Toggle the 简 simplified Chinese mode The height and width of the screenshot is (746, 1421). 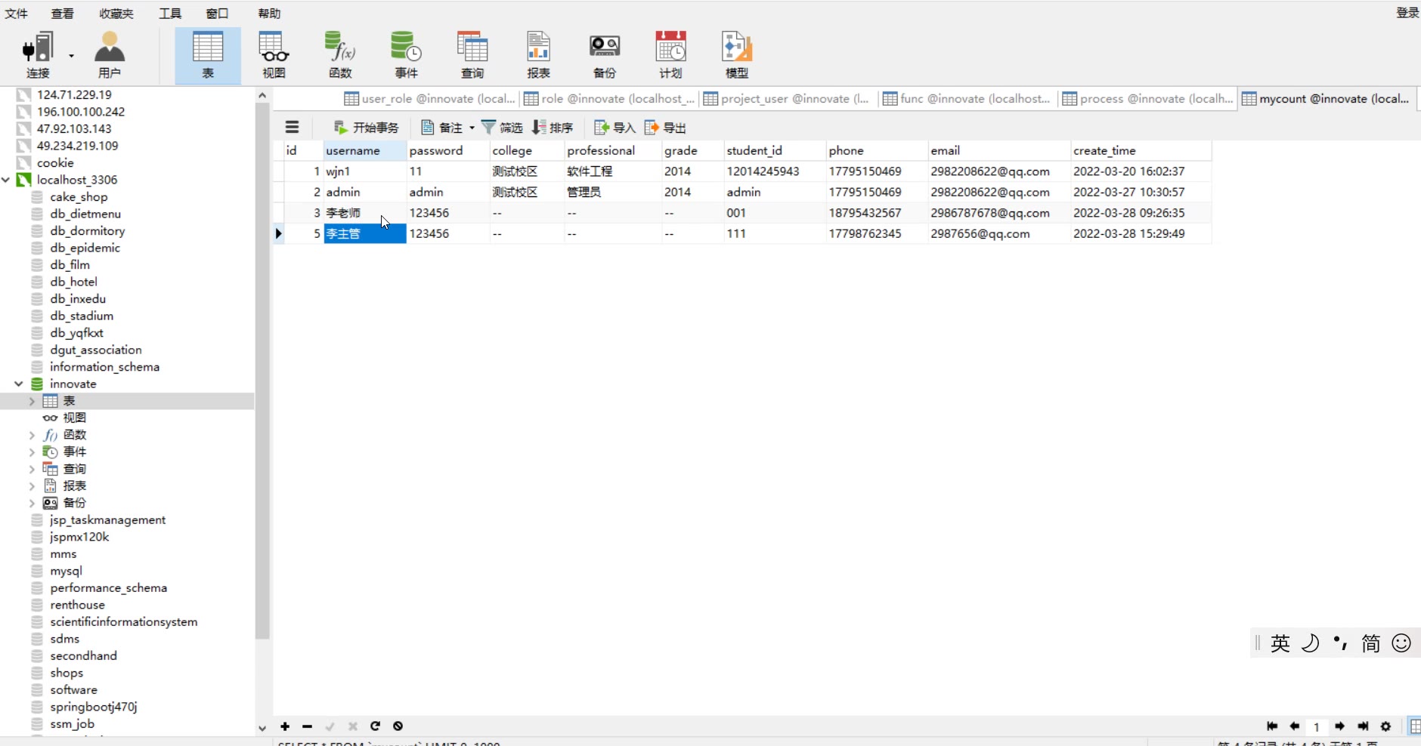click(x=1370, y=643)
